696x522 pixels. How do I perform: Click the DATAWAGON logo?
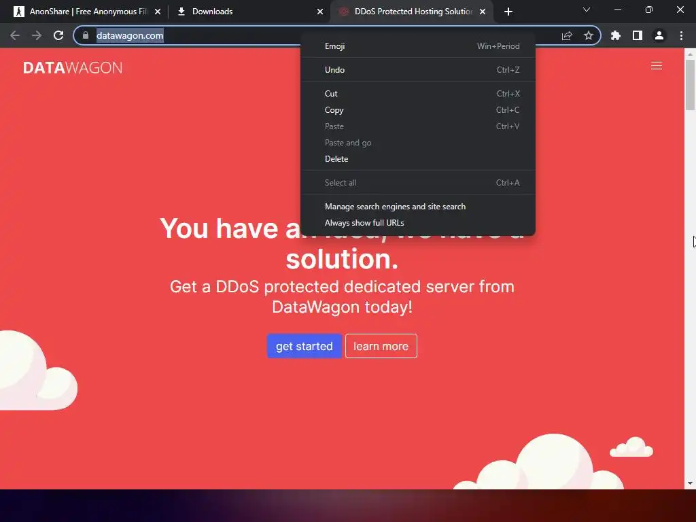pos(73,67)
